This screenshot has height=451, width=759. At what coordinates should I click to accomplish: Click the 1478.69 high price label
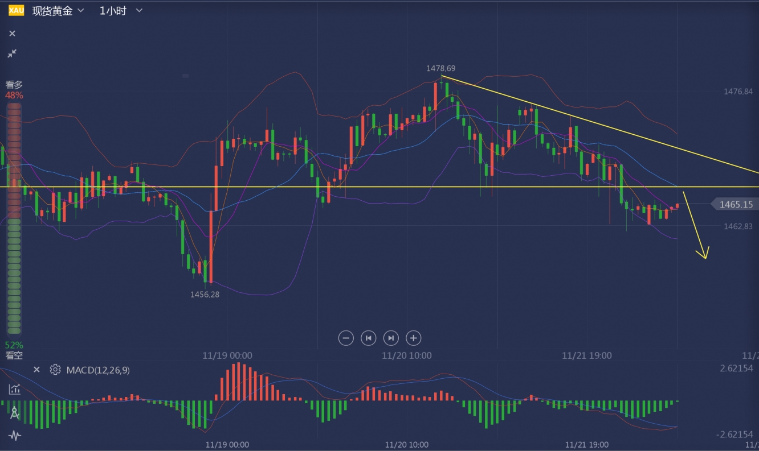pos(440,68)
